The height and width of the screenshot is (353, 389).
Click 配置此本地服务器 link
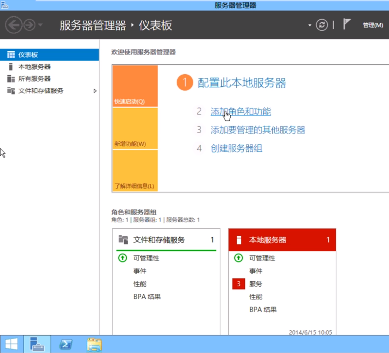point(242,83)
